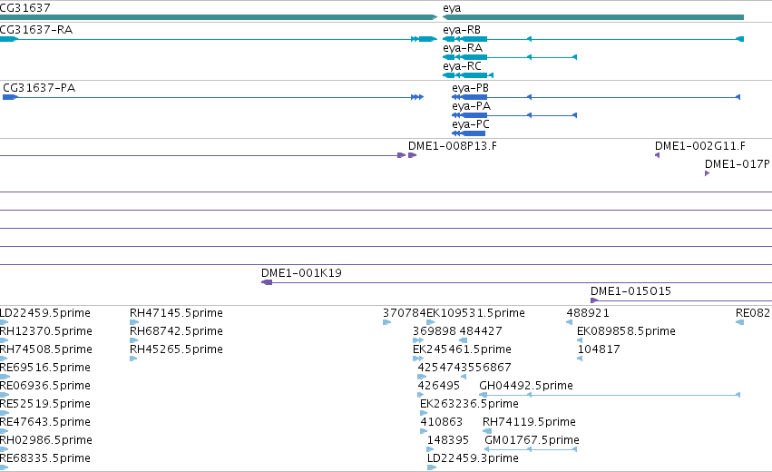Select the DME1-017P feature label

coord(737,164)
